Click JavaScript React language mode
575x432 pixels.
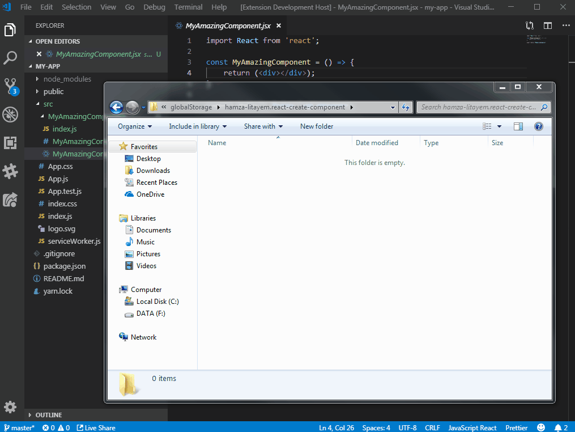click(472, 427)
